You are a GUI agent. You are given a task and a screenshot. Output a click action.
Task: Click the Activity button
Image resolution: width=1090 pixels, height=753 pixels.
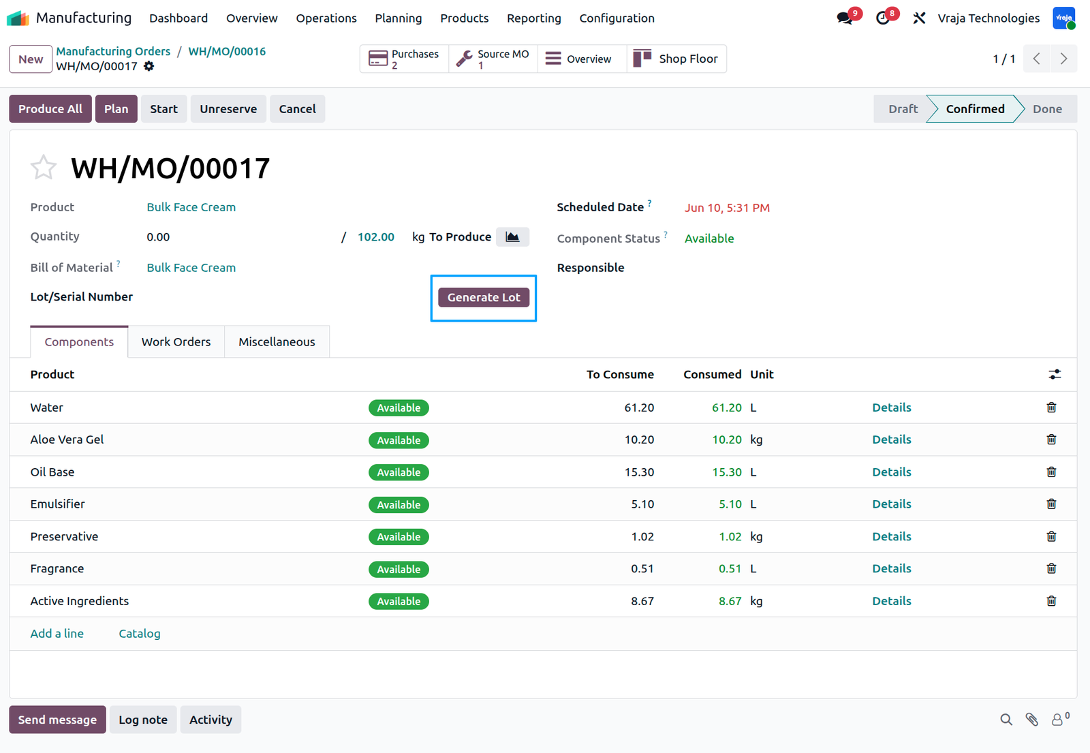(x=211, y=720)
